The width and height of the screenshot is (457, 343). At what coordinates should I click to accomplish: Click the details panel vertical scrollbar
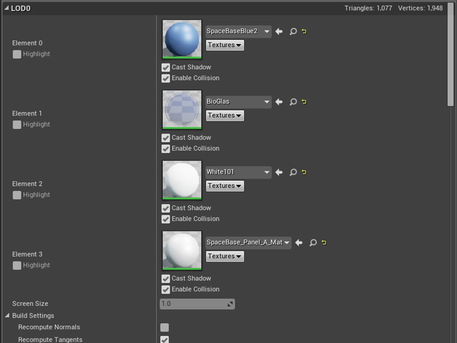click(x=451, y=55)
